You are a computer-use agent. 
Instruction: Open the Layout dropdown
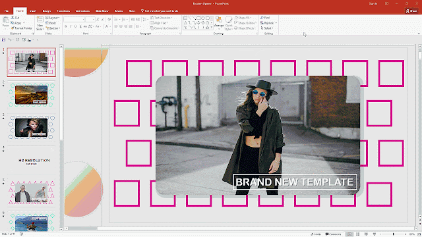point(53,18)
